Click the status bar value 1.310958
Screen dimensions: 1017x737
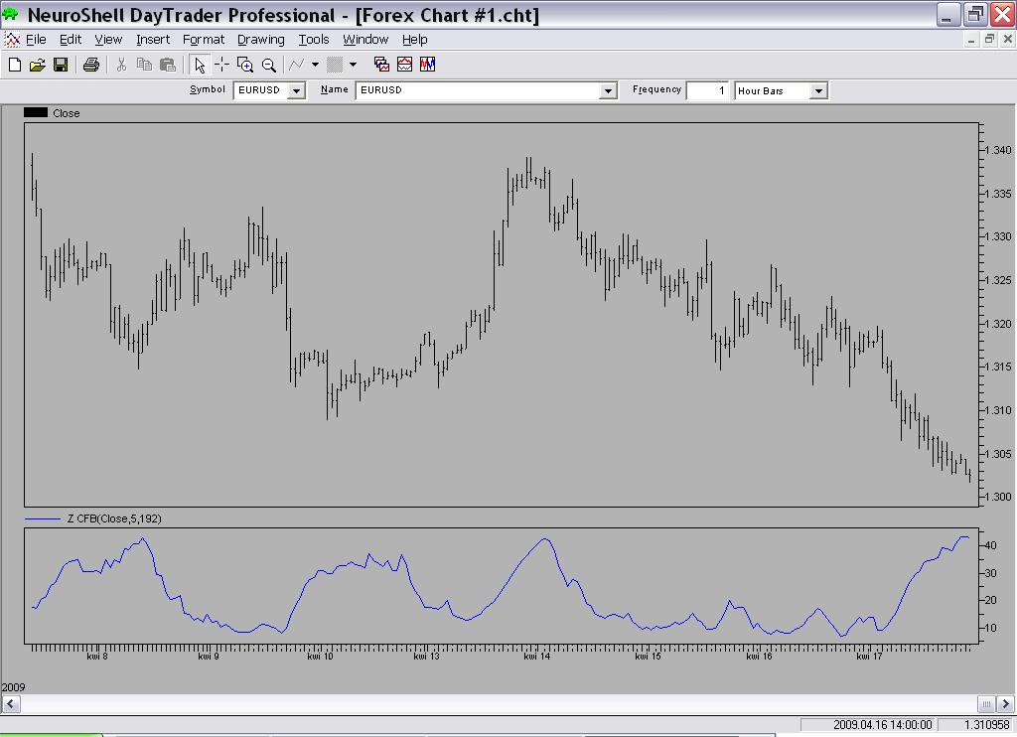[x=986, y=725]
